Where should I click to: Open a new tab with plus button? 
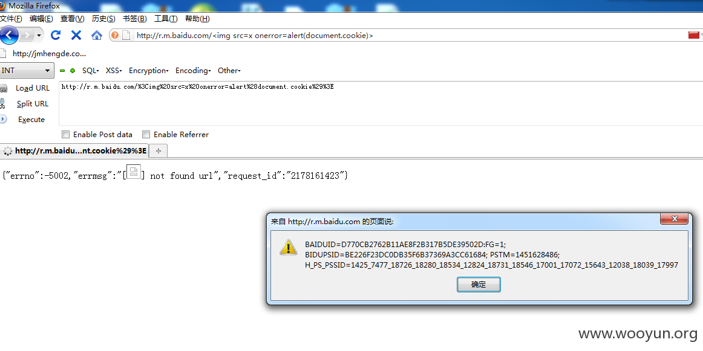click(159, 151)
